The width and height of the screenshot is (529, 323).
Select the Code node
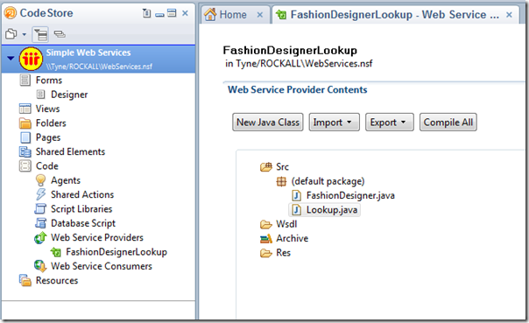click(47, 166)
